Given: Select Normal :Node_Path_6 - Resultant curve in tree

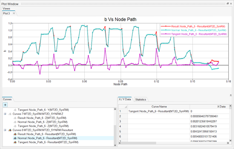Looking at the screenshot, I should 47,138.
